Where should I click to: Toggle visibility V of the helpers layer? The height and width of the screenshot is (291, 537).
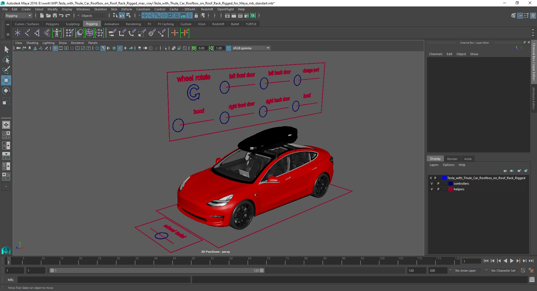[432, 189]
